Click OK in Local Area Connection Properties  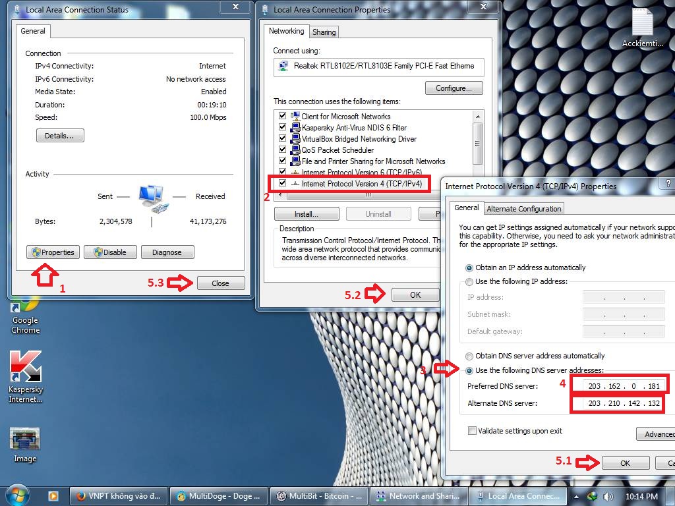(415, 295)
